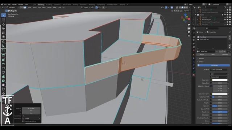Click the Assign material button
Screen dimensions: 232x130
(x=202, y=55)
